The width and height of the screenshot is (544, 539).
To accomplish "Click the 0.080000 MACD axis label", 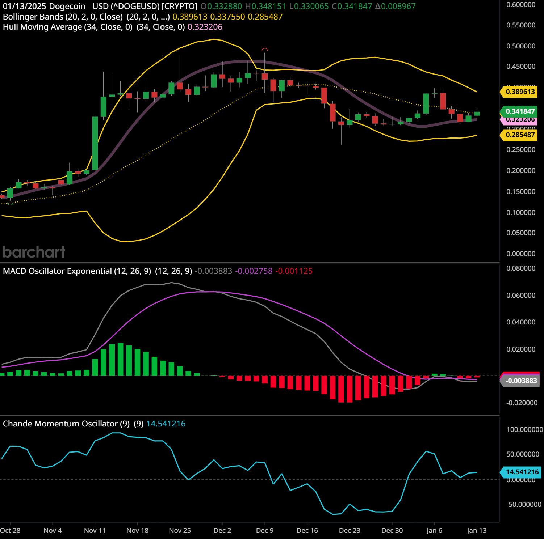I will [521, 268].
